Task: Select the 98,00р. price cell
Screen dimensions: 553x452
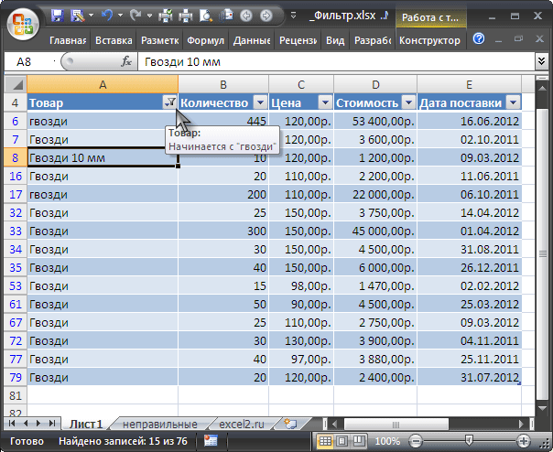Action: pos(301,286)
